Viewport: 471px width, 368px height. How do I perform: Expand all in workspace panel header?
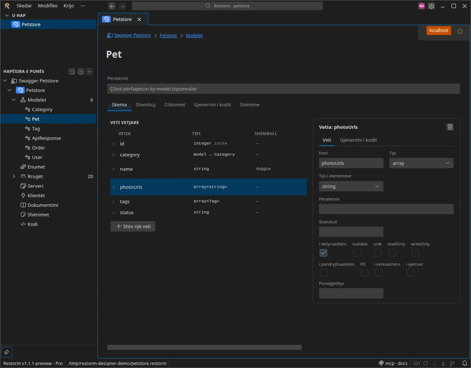point(81,71)
